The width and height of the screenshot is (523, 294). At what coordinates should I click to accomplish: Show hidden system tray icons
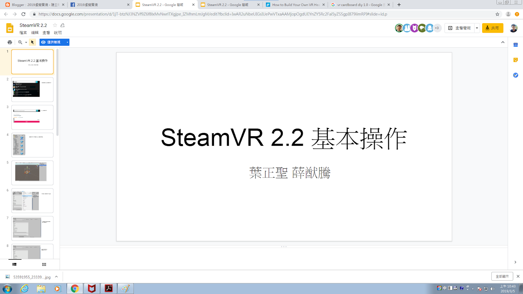coord(473,289)
